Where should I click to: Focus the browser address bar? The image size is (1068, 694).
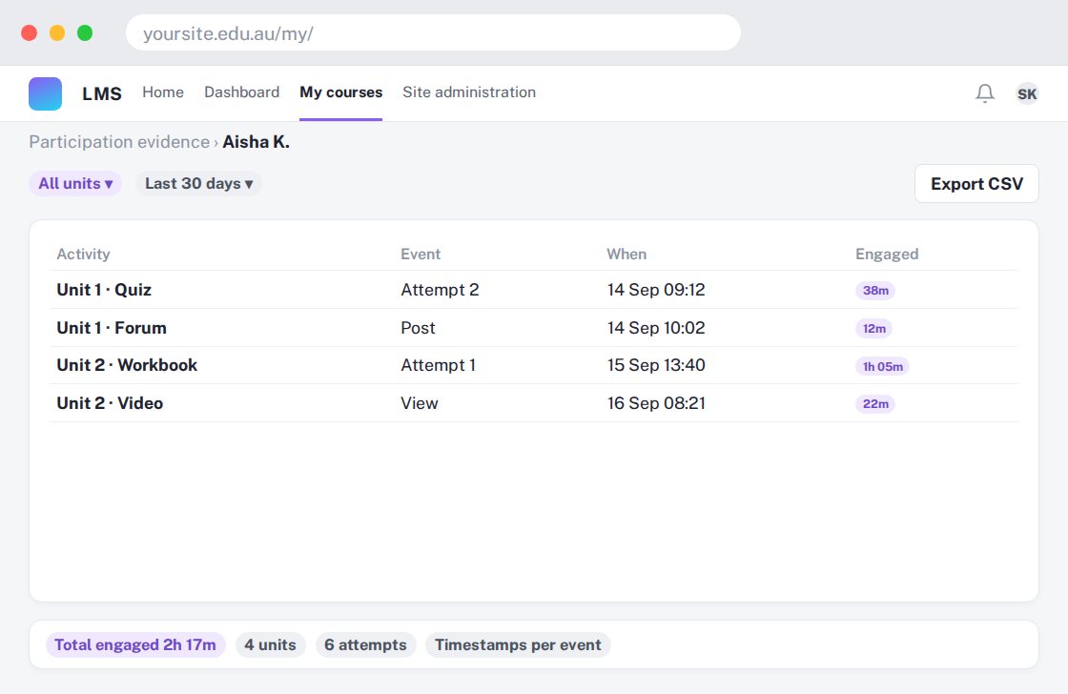(x=433, y=32)
